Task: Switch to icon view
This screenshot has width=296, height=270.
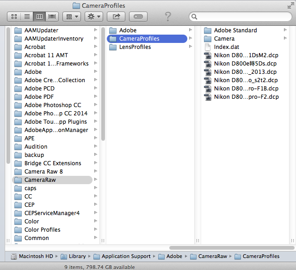Action: pyautogui.click(x=14, y=17)
